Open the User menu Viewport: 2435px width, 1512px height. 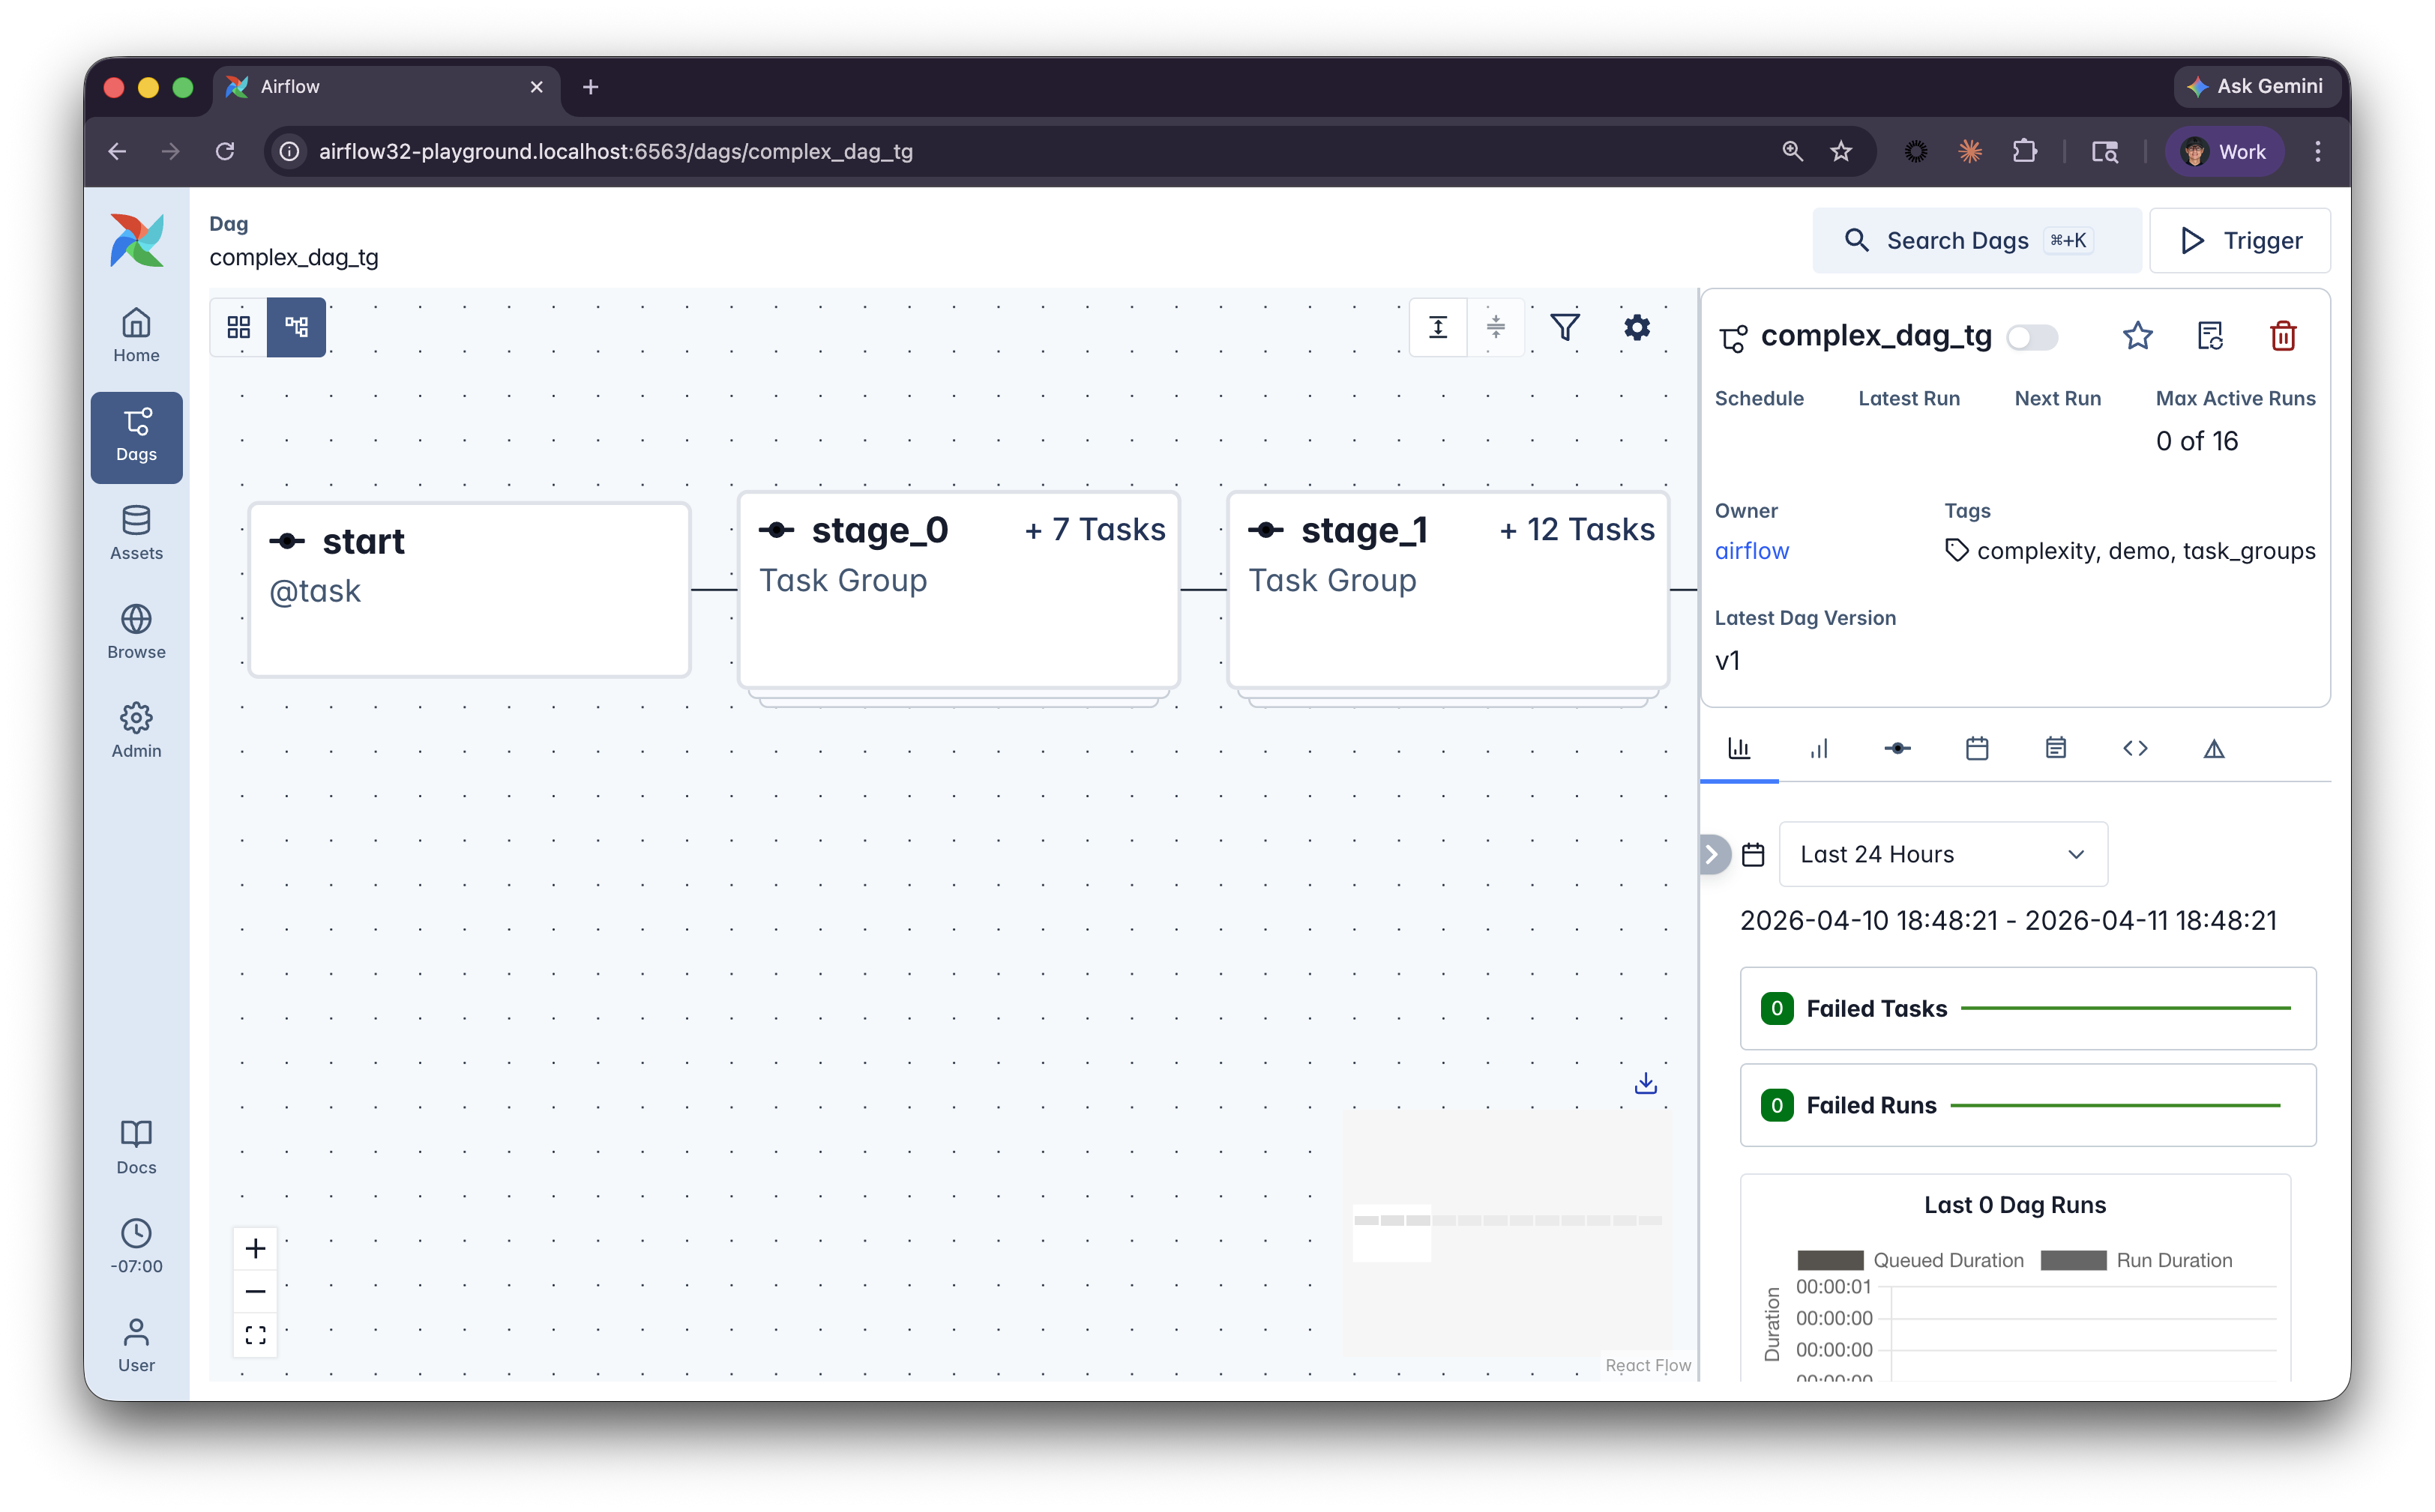coord(136,1346)
